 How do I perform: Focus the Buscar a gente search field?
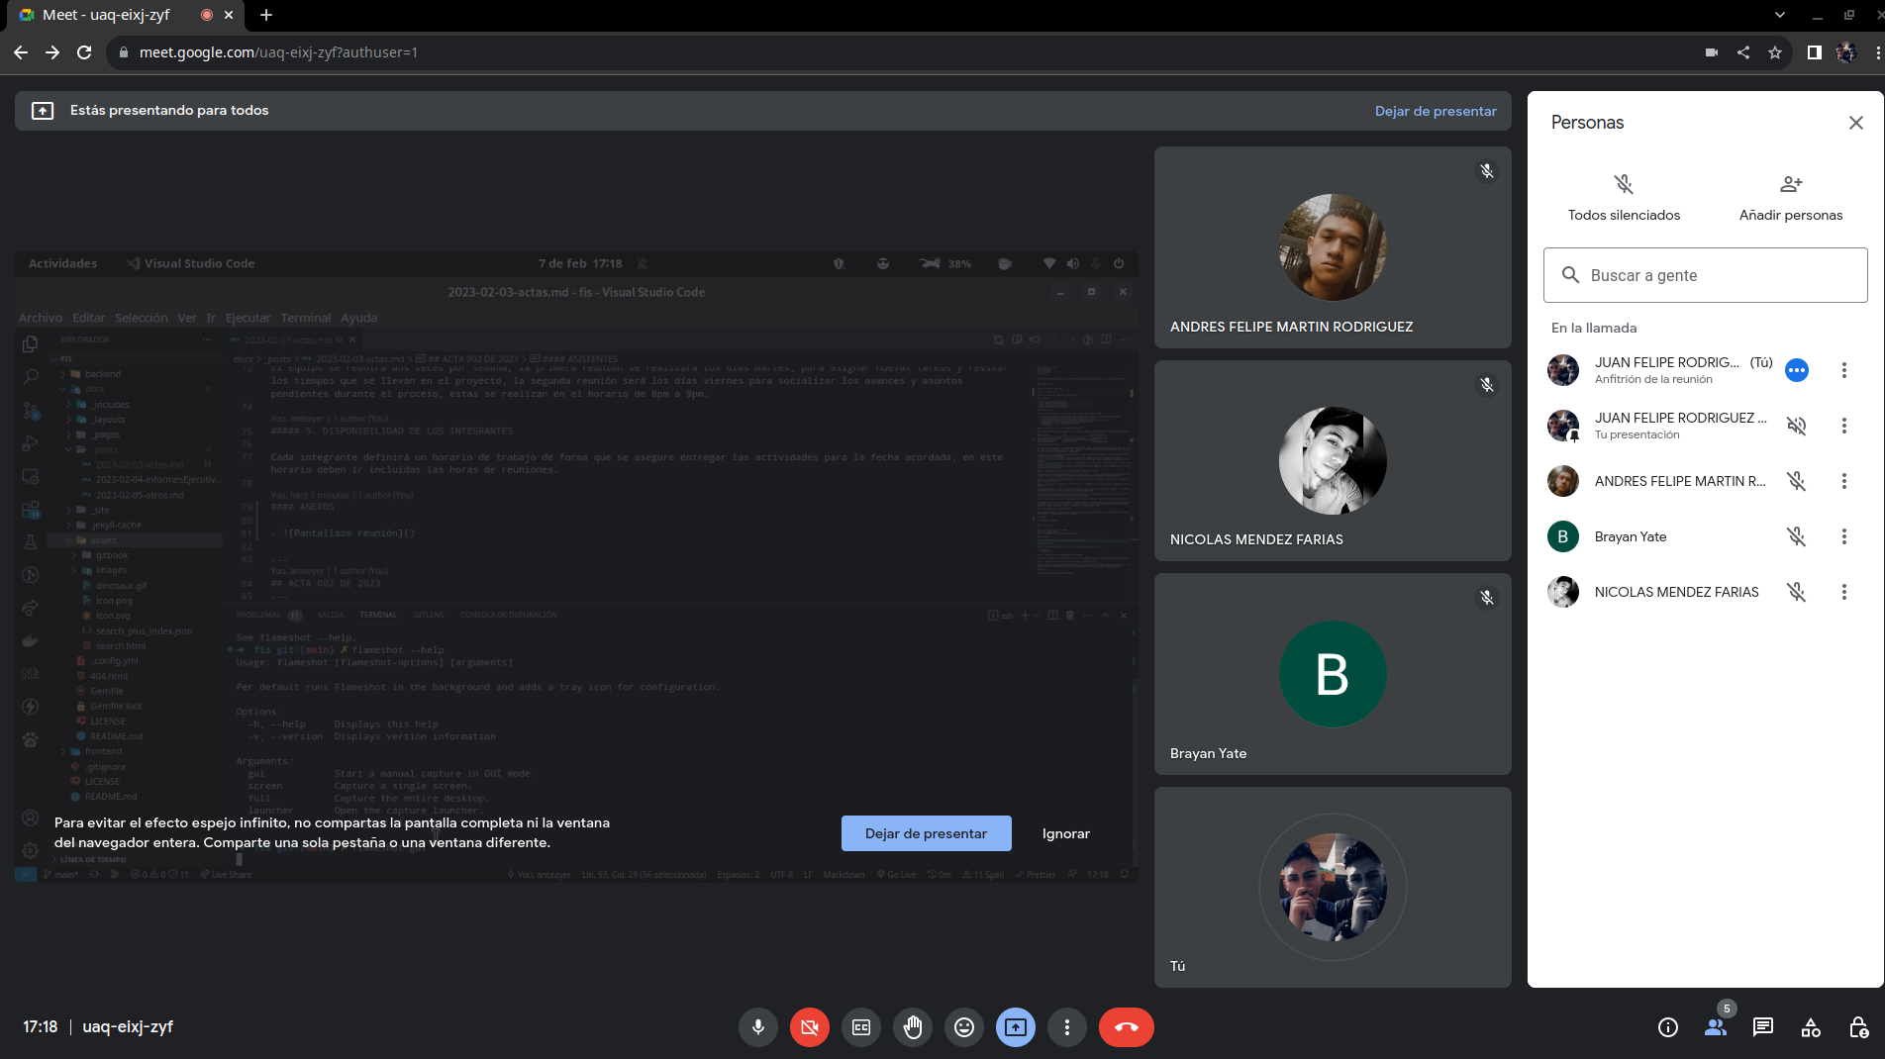tap(1706, 275)
